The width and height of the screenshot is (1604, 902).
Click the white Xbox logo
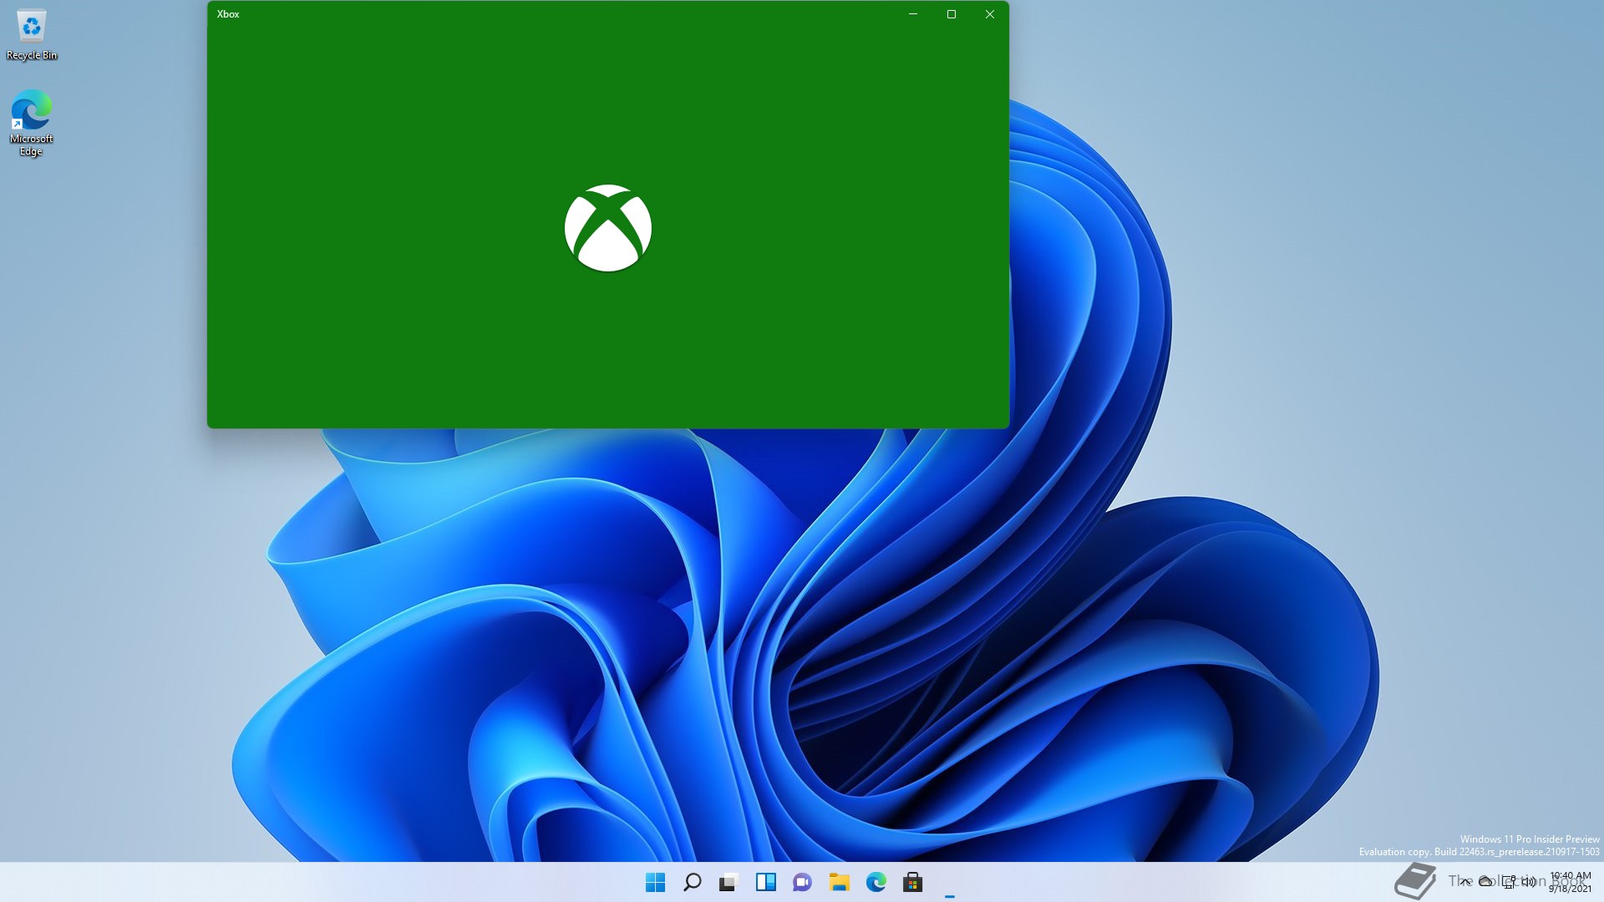click(607, 228)
